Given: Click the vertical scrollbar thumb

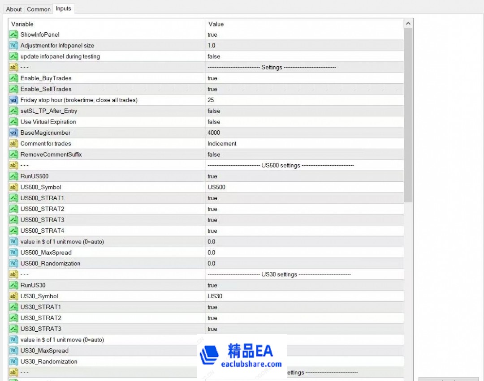Looking at the screenshot, I should point(408,114).
